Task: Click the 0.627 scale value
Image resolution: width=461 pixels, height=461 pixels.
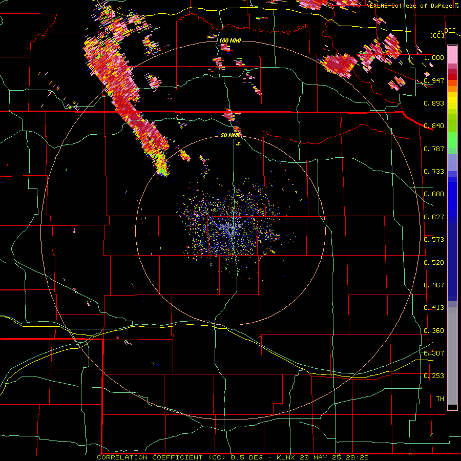Action: (434, 217)
